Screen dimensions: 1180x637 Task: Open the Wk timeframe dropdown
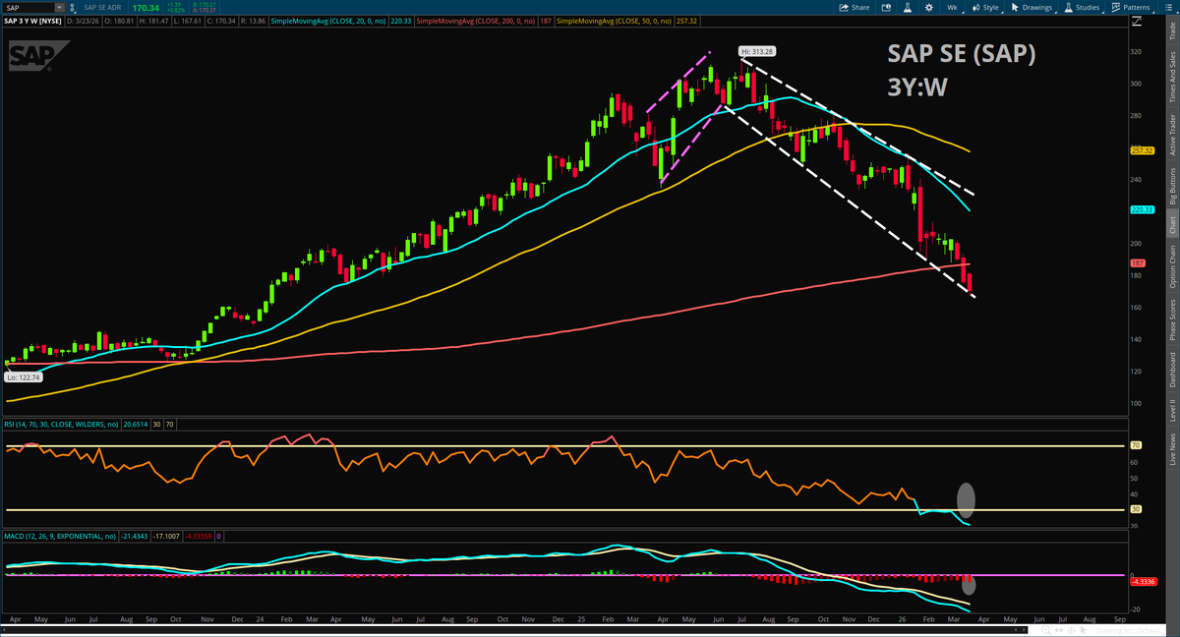pyautogui.click(x=953, y=7)
